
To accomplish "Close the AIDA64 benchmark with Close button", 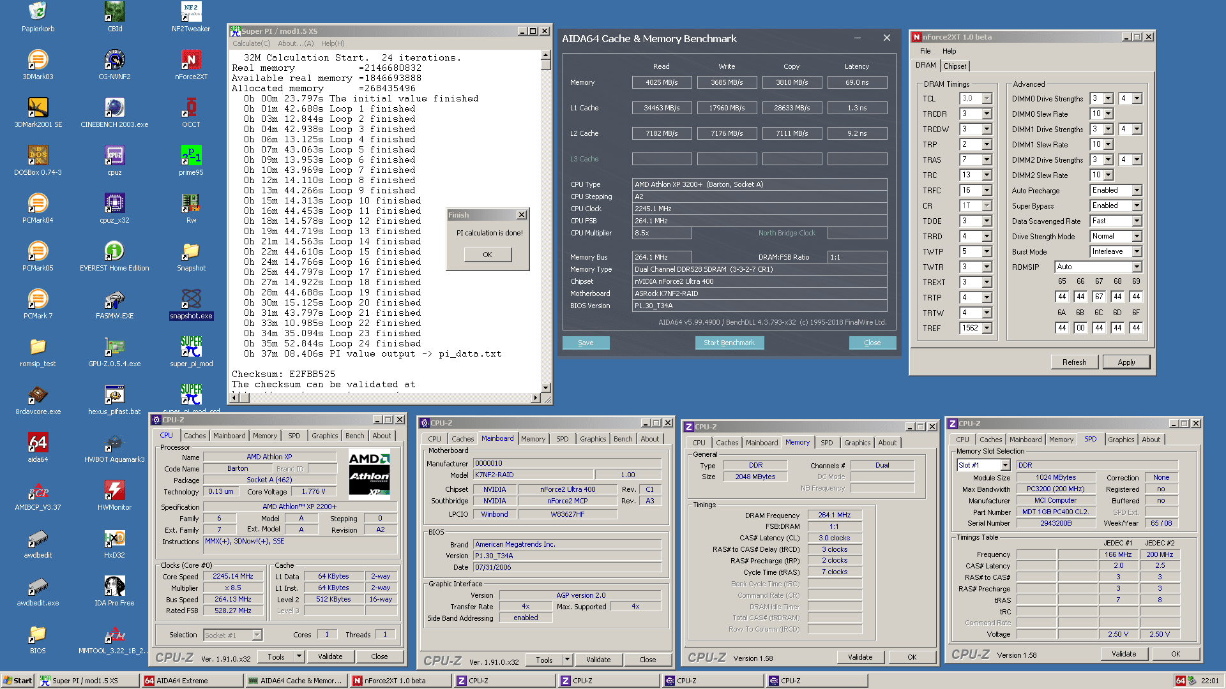I will pos(872,343).
